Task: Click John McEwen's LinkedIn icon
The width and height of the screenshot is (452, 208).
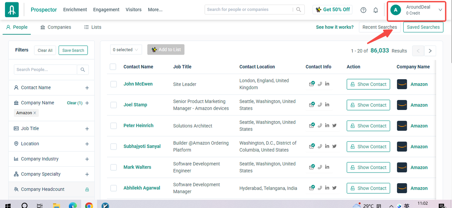Action: pos(327,84)
